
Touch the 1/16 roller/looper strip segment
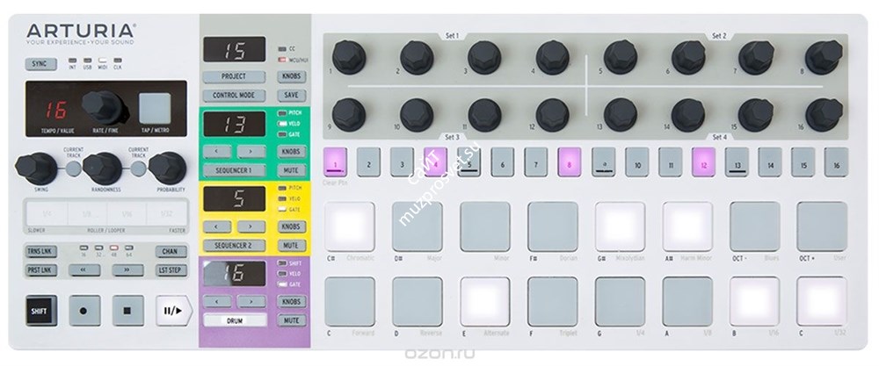[127, 213]
